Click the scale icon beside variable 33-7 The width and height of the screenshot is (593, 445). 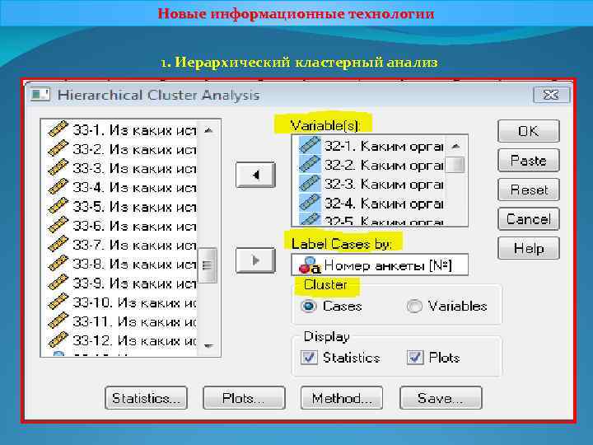click(58, 244)
